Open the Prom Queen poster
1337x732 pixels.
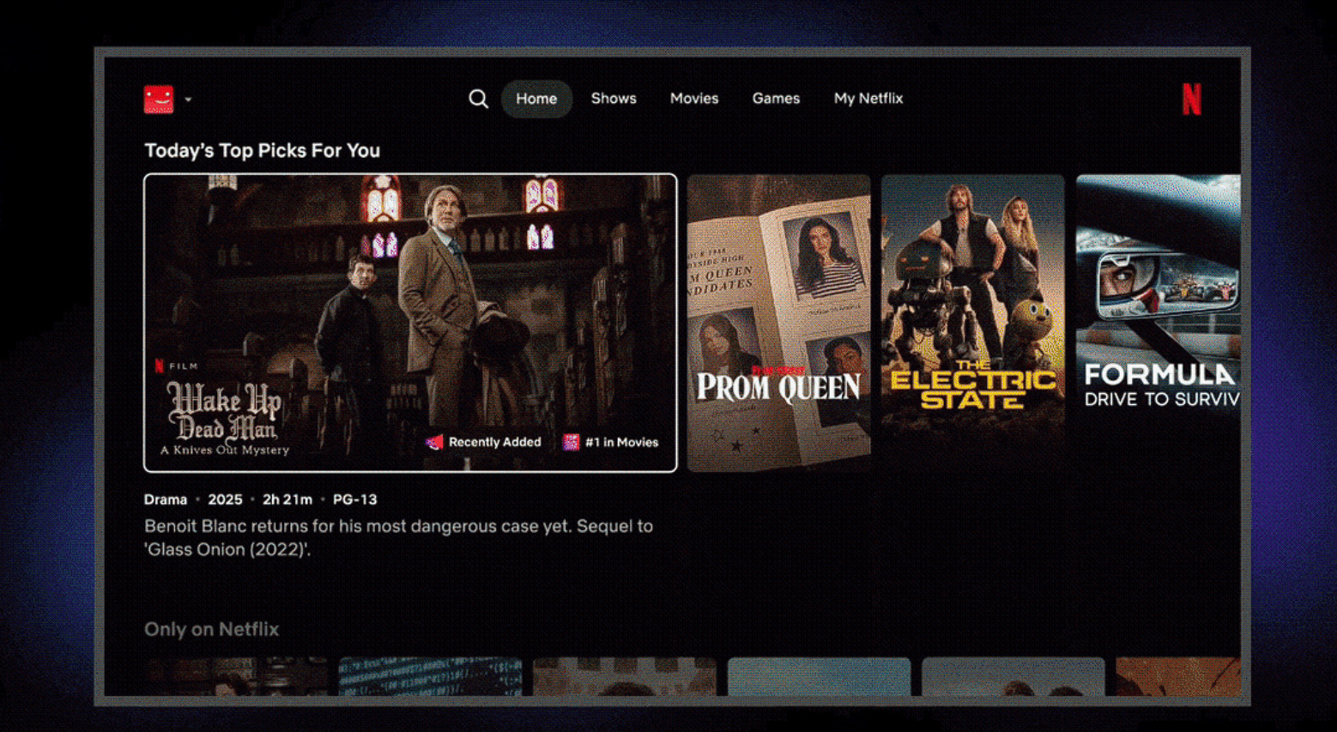(x=778, y=323)
